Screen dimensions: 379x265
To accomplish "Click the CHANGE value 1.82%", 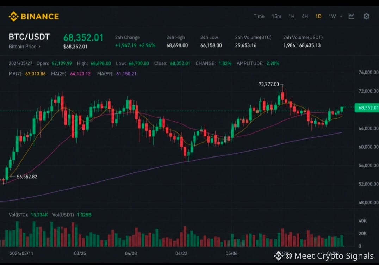I will tap(225, 63).
